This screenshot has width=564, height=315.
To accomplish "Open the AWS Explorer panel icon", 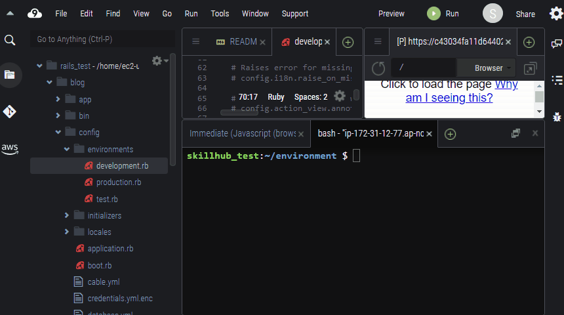I will tap(10, 148).
